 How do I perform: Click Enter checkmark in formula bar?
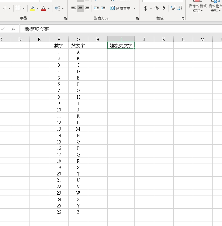[x=2, y=29]
